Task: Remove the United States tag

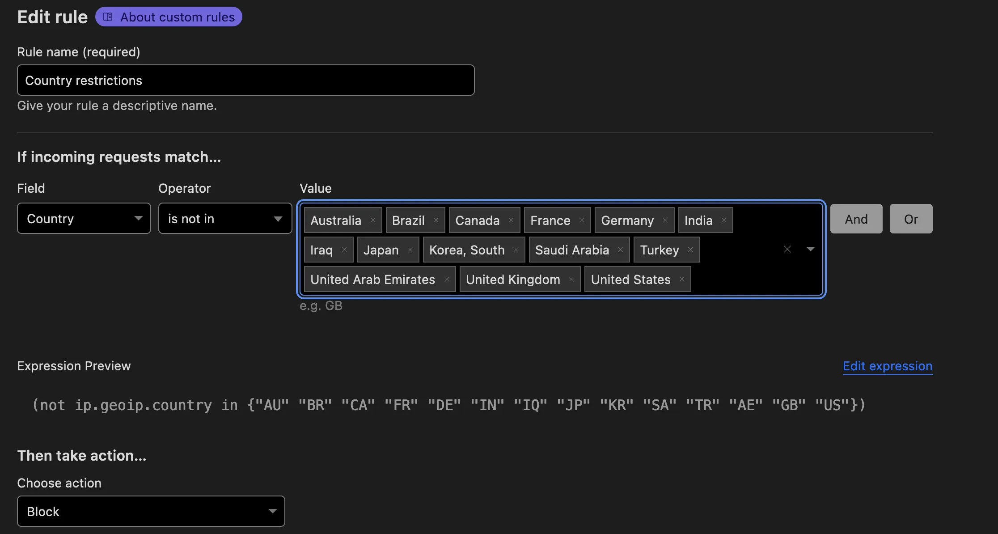Action: pyautogui.click(x=682, y=279)
